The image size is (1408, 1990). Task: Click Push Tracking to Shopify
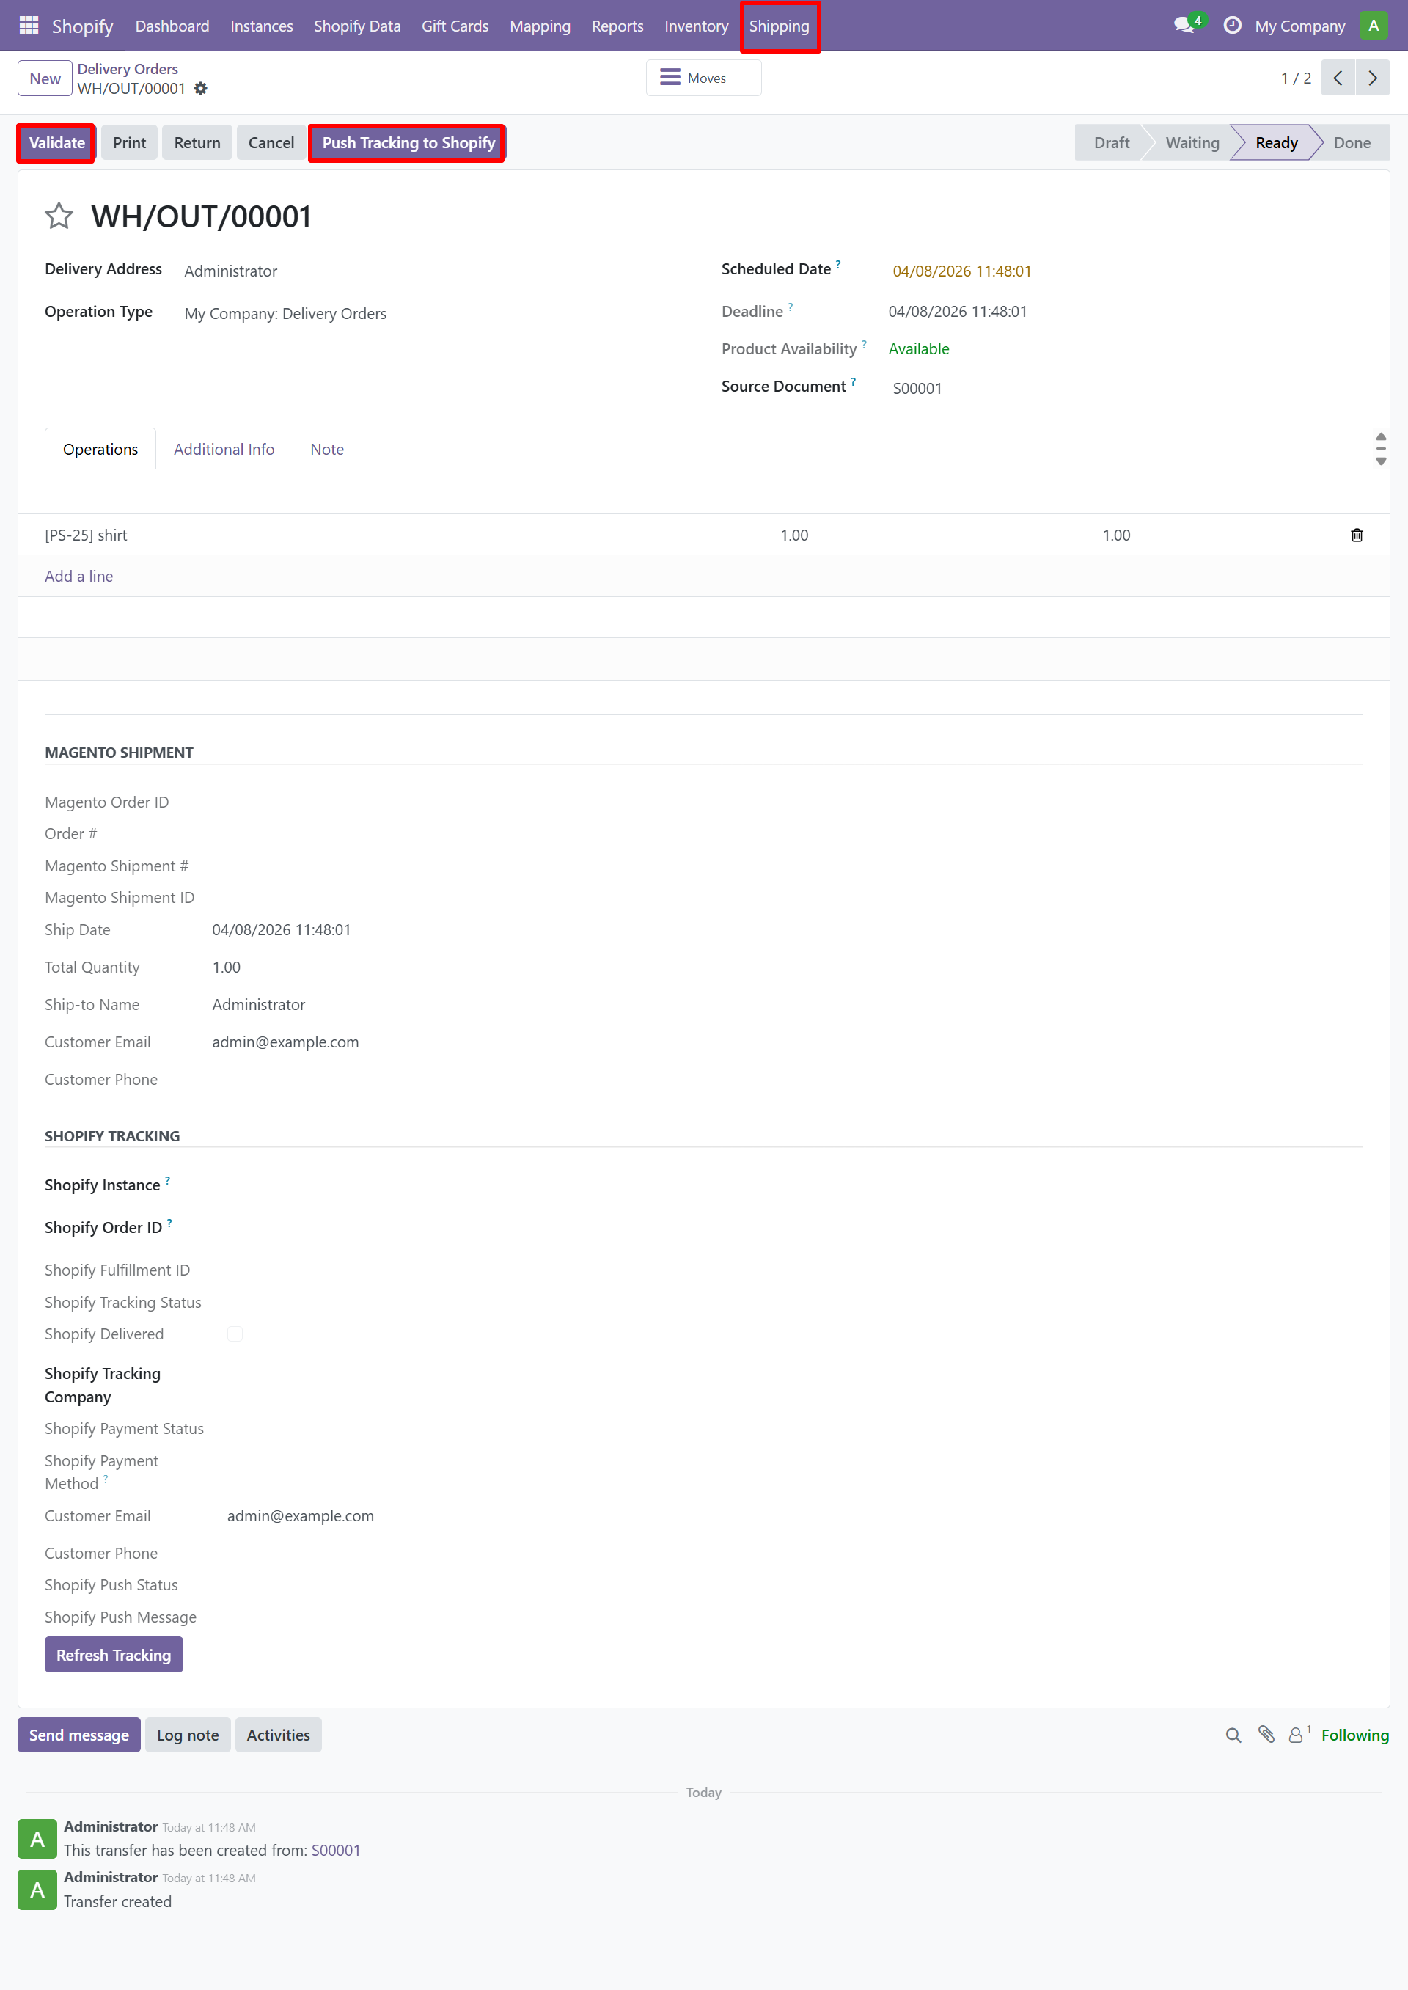click(x=406, y=142)
